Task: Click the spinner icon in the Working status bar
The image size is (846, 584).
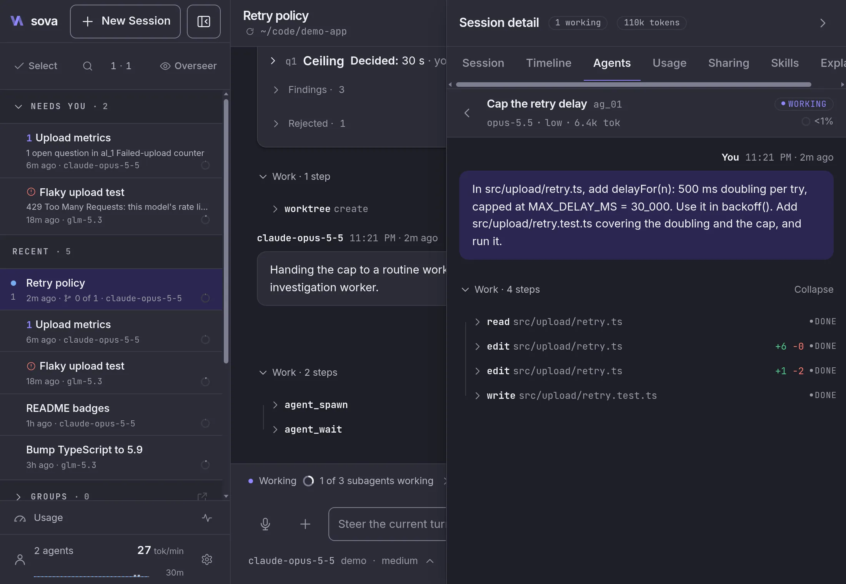Action: 308,481
